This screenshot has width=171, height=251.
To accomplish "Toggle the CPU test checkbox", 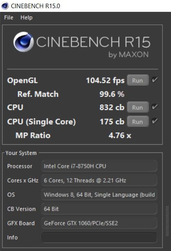I will tap(155, 107).
